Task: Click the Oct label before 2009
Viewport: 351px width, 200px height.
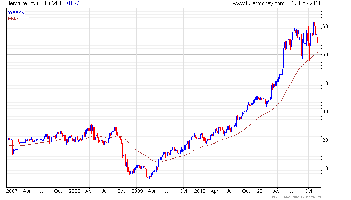Action: point(121,191)
